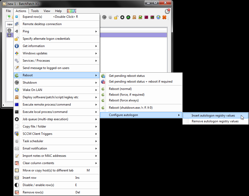Expand the Ping submenu
This screenshot has height=196, width=249.
(56, 31)
